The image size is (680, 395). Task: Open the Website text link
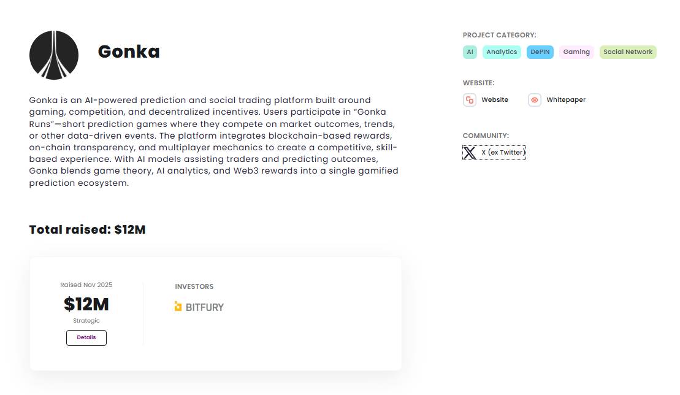coord(495,100)
